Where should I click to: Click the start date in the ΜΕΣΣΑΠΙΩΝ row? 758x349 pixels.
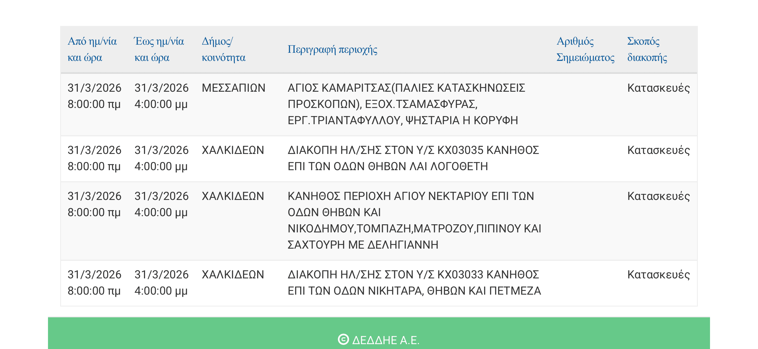coord(94,88)
